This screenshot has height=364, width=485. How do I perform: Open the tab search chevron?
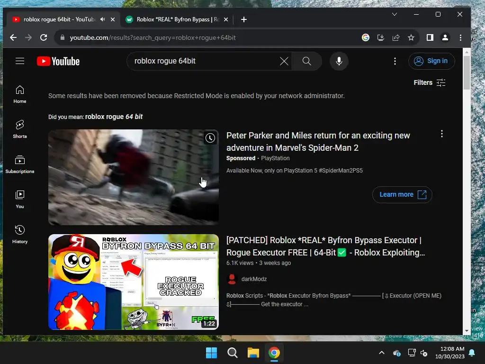(x=395, y=14)
